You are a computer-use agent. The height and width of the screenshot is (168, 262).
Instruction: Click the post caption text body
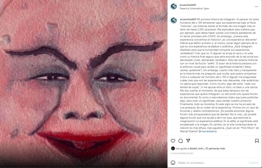(x=219, y=75)
